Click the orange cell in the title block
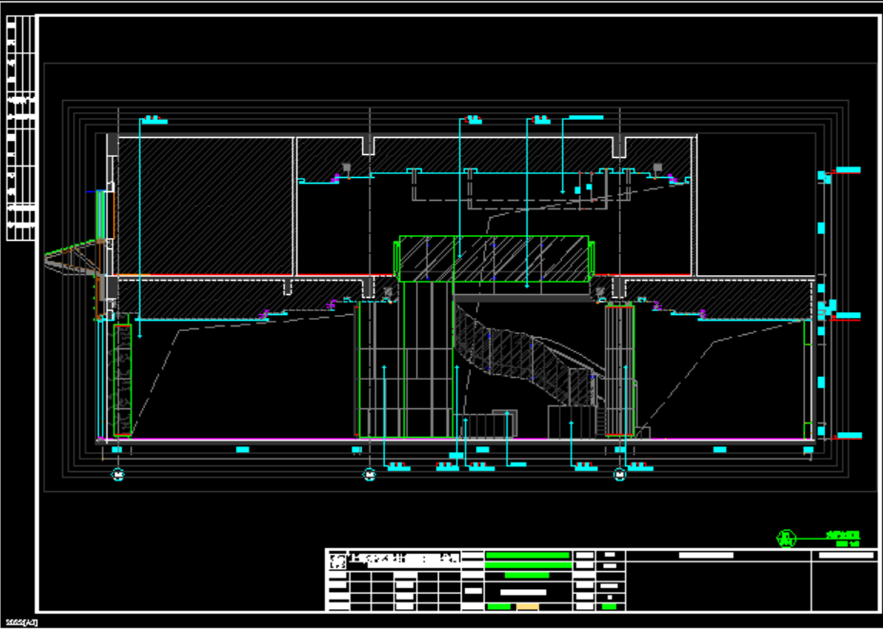883x629 pixels. coord(528,606)
